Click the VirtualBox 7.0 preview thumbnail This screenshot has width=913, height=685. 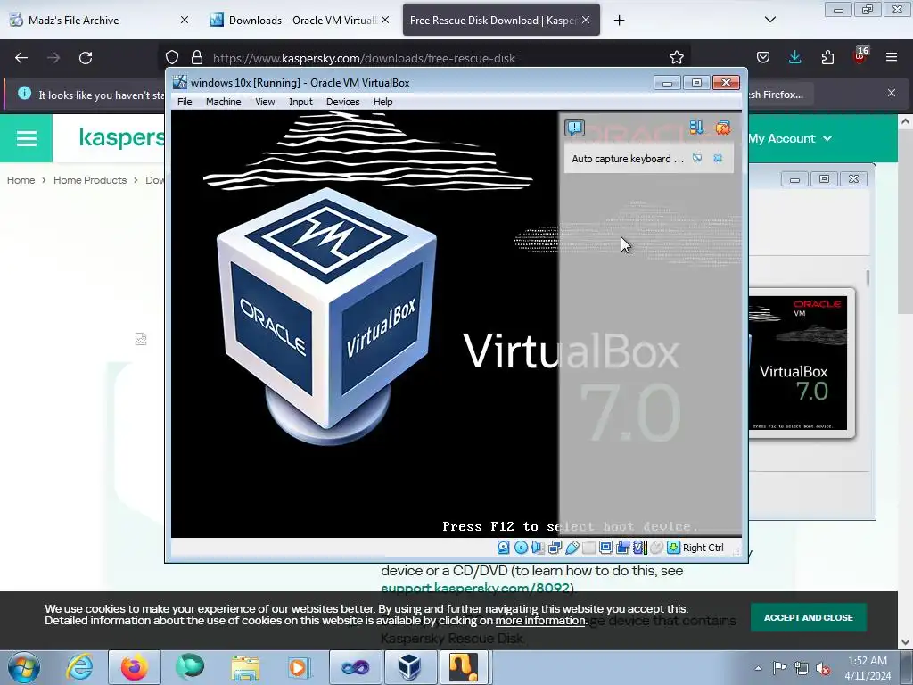click(798, 363)
